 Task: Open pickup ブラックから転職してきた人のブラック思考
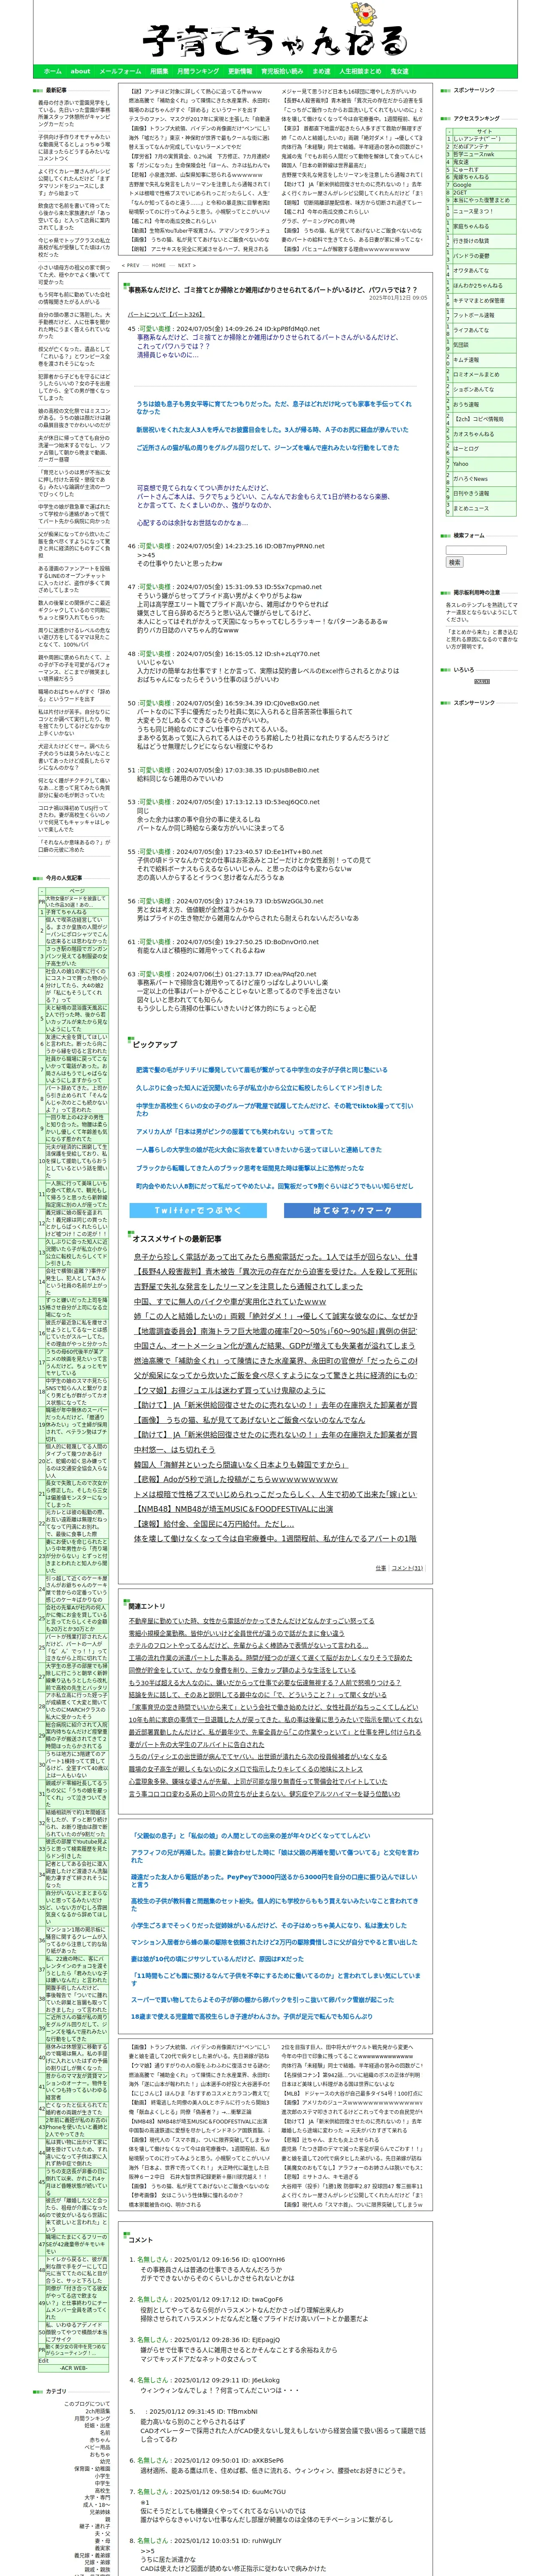point(250,1167)
